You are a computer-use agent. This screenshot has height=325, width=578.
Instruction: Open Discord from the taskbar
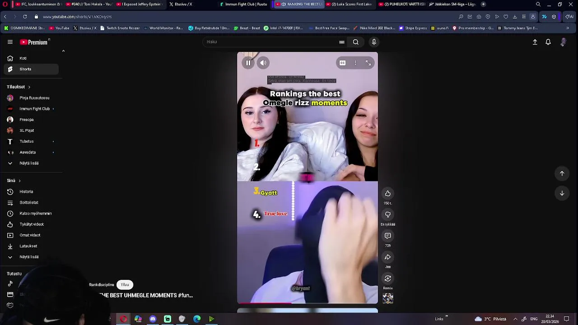tap(153, 319)
